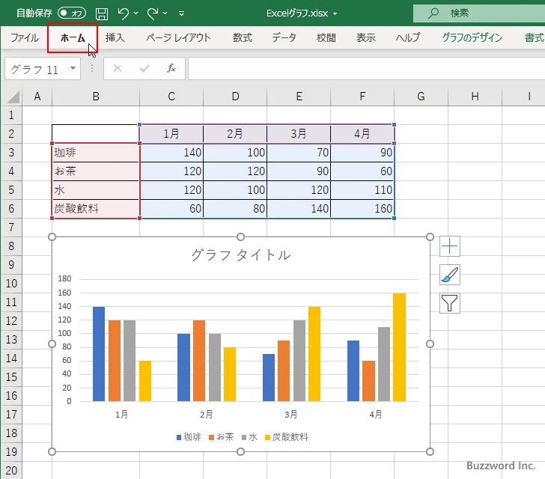
Task: Toggle the AutoSave switch
Action: (72, 13)
